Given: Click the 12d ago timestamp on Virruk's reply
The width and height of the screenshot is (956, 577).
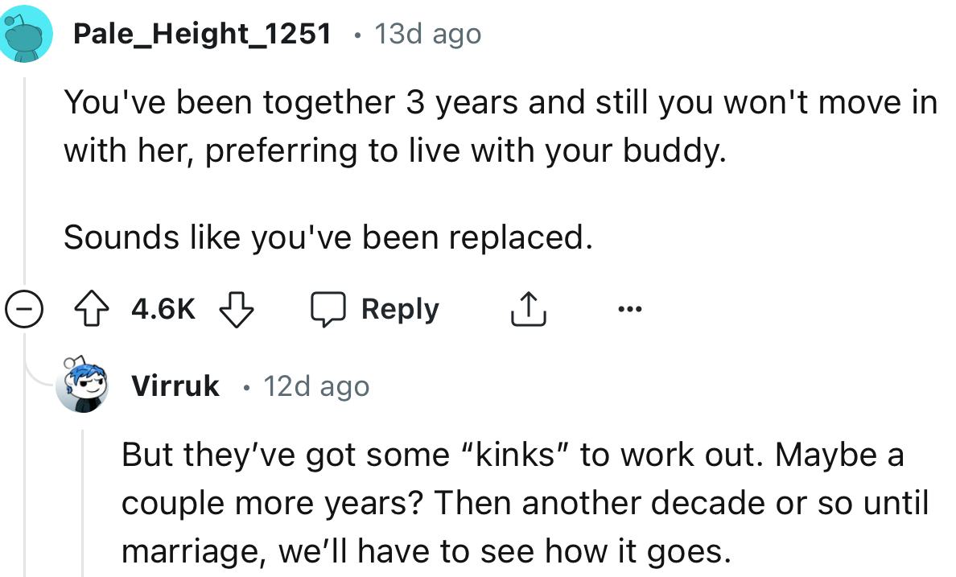Looking at the screenshot, I should [316, 385].
